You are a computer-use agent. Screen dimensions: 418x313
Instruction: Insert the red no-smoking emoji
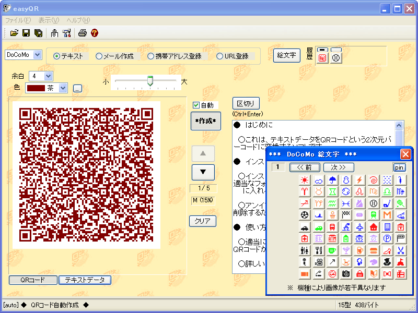click(332, 273)
